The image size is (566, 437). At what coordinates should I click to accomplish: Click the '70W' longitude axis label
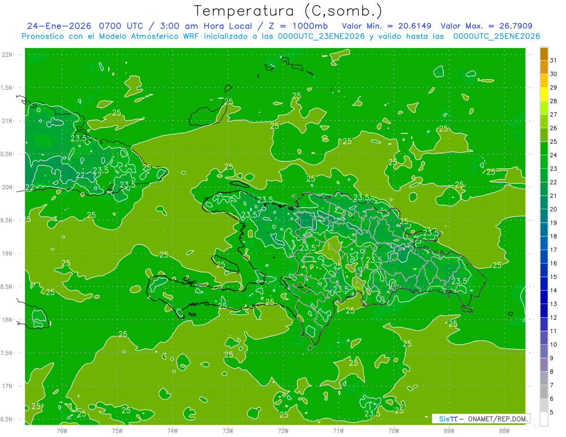tap(394, 431)
